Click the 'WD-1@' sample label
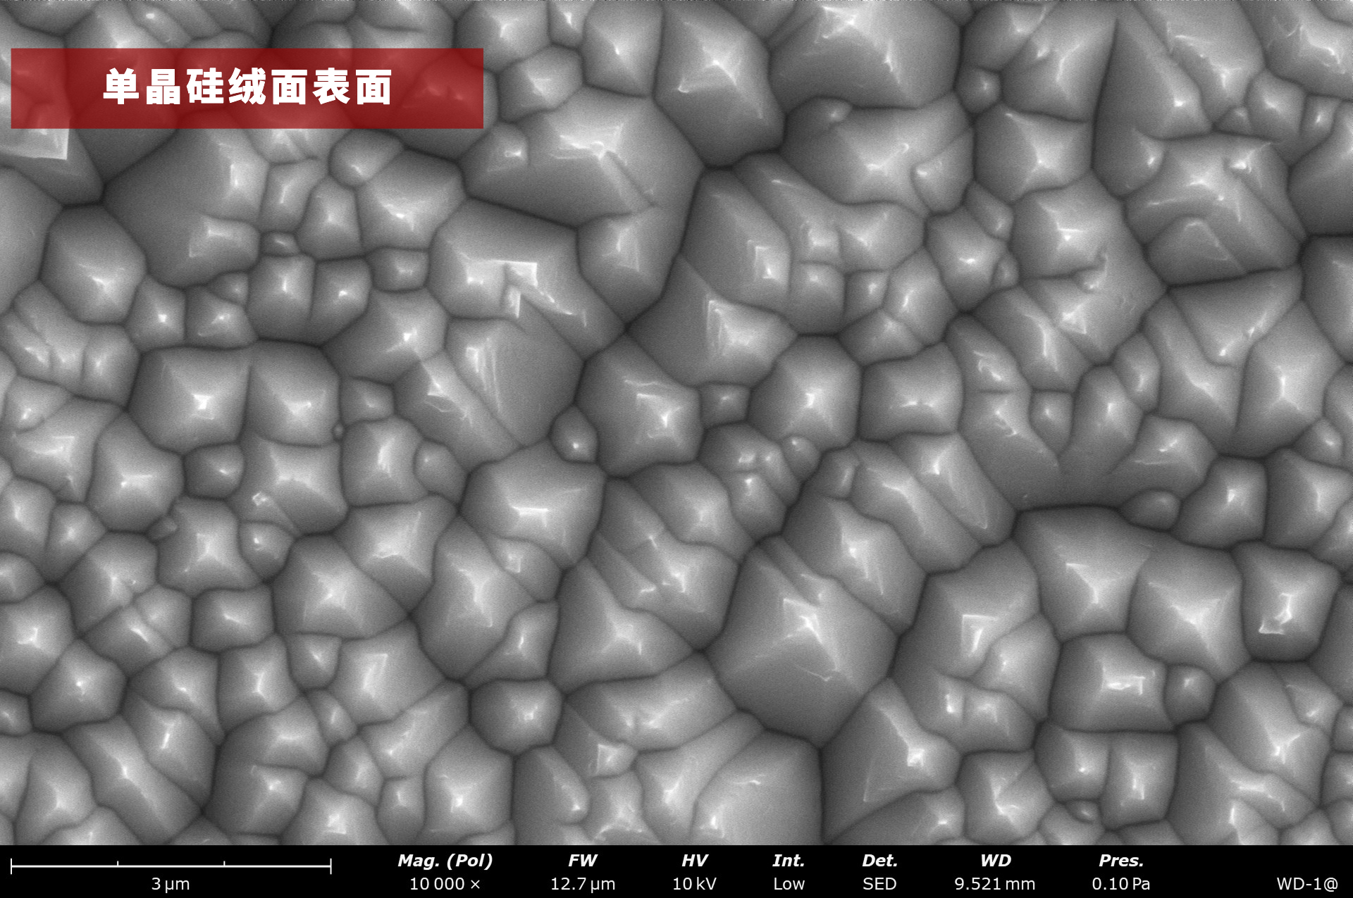Screen dimensions: 1353x898 pos(1307,884)
